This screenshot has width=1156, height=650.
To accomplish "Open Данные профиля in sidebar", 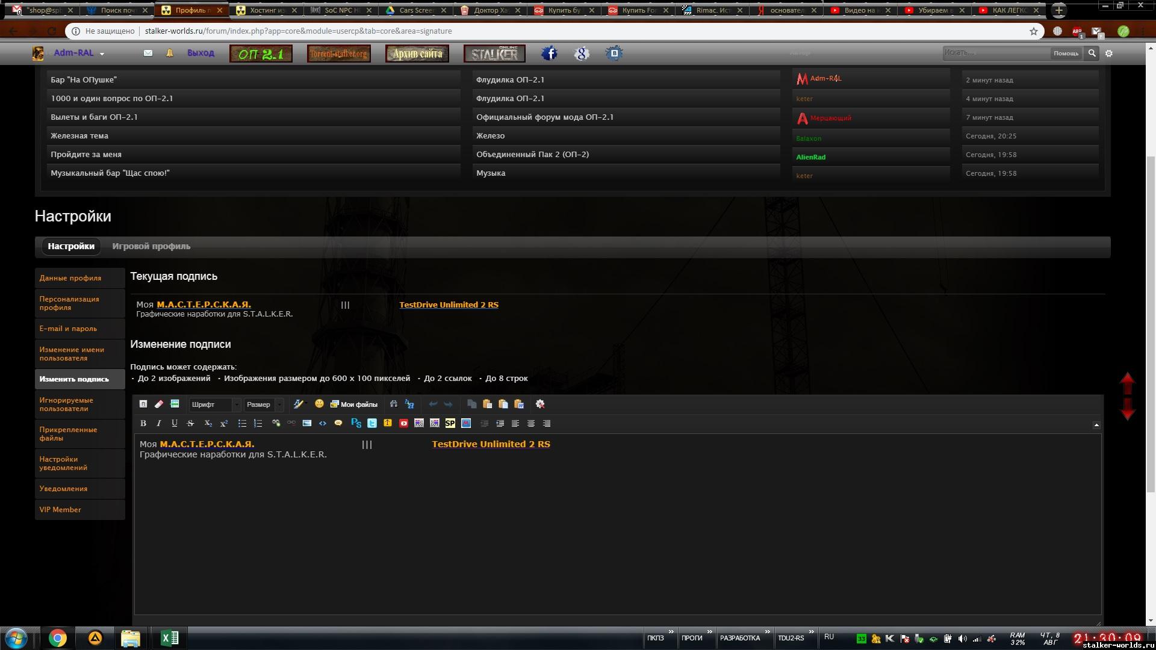I will [79, 278].
